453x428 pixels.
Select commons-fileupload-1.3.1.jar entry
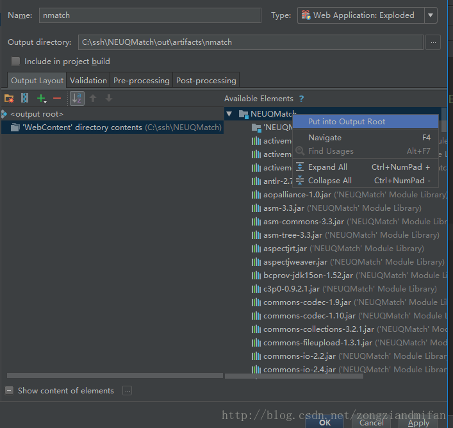(349, 343)
